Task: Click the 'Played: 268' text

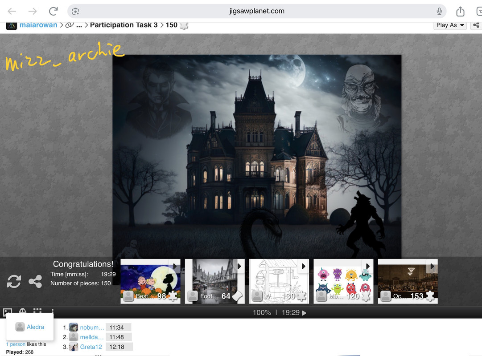Action: coord(20,352)
